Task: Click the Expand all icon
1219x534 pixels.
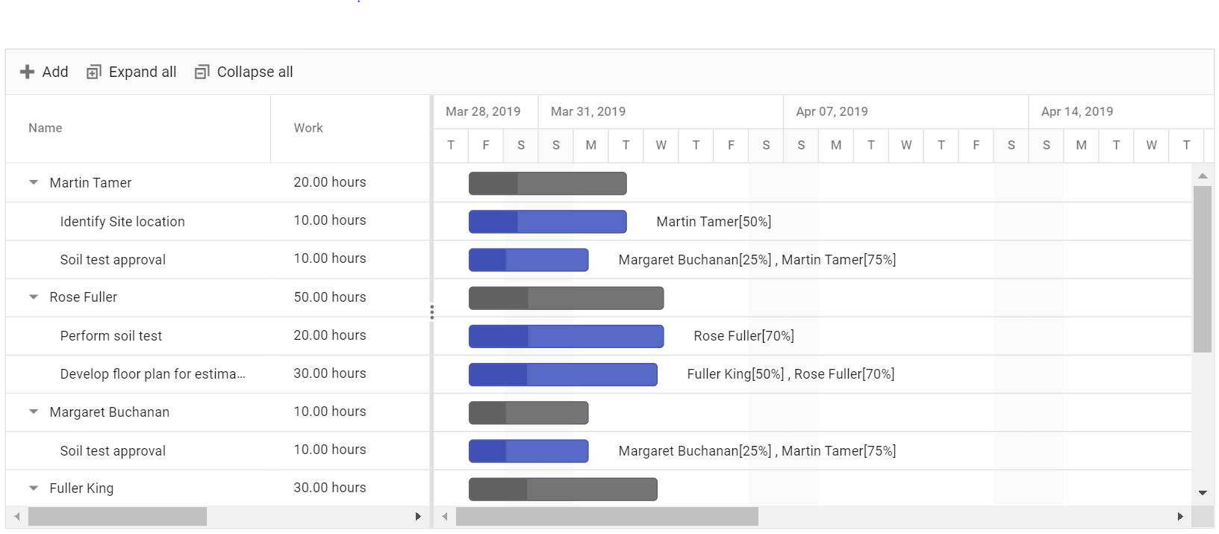Action: pyautogui.click(x=93, y=72)
